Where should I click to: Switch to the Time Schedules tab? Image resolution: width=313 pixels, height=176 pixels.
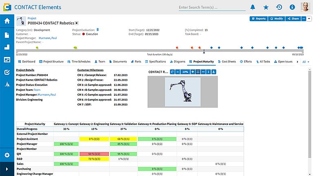79,62
